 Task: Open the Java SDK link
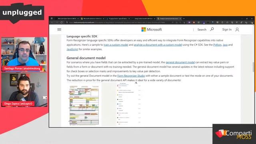pos(225,45)
